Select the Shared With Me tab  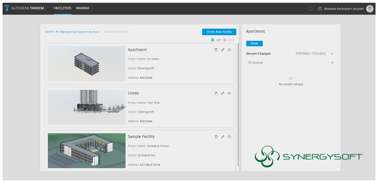pos(116,32)
